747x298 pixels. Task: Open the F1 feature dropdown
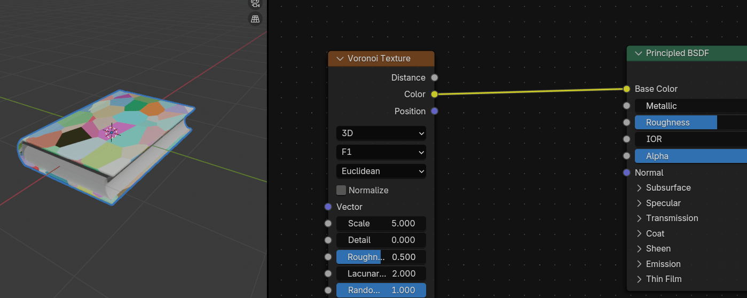coord(381,152)
